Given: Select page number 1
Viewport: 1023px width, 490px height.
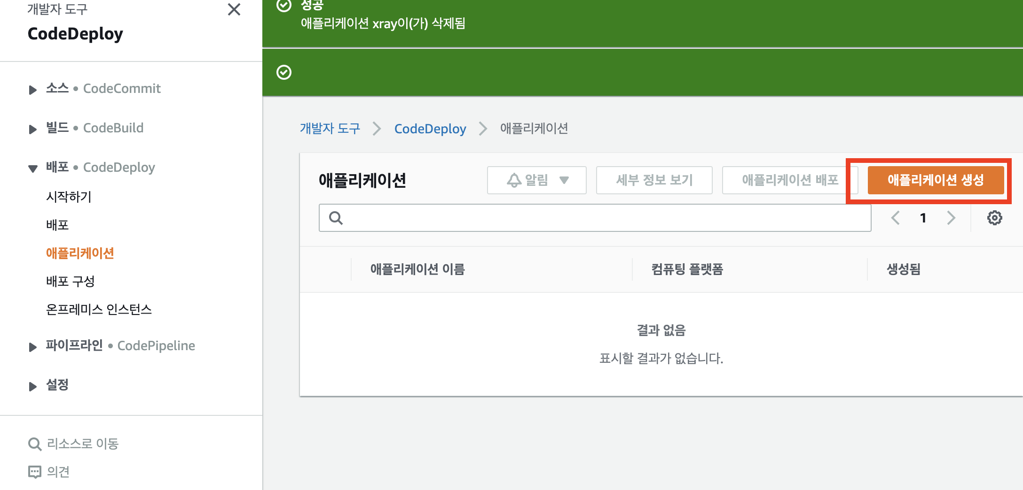Looking at the screenshot, I should pos(923,218).
